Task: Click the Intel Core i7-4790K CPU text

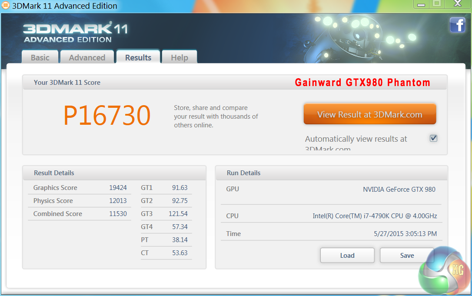Action: pyautogui.click(x=375, y=216)
